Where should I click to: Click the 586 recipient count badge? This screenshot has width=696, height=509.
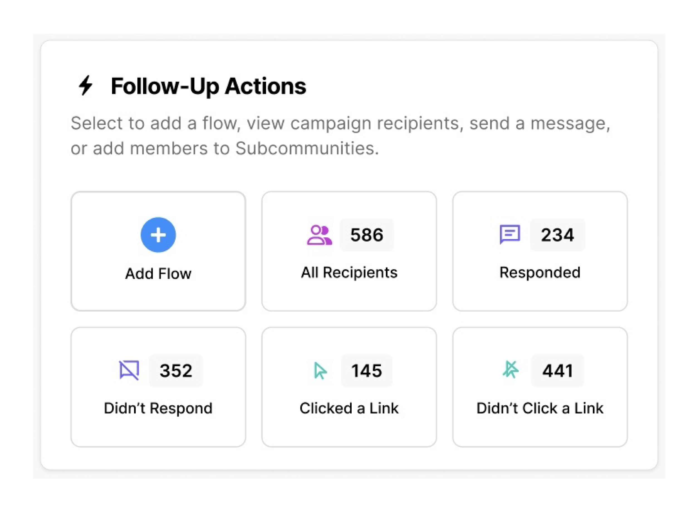point(367,235)
